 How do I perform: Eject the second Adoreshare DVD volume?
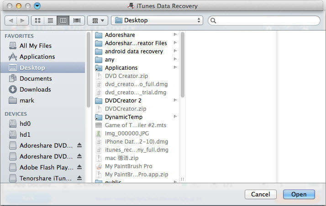click(x=79, y=156)
